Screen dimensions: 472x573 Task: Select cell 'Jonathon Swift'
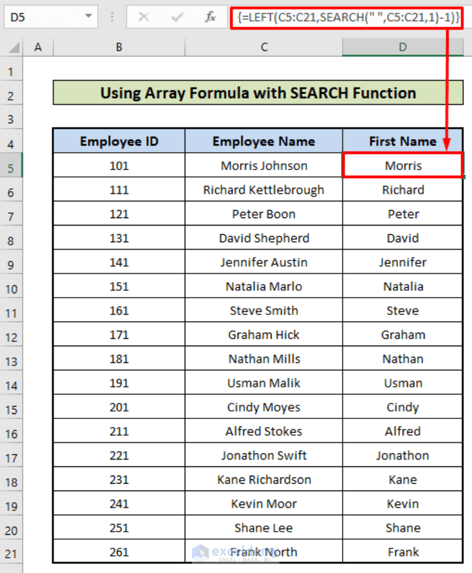(x=263, y=455)
